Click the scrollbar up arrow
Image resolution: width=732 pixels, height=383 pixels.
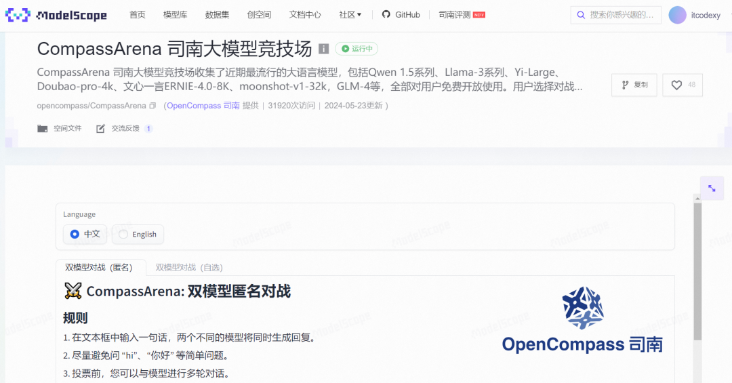coord(697,199)
